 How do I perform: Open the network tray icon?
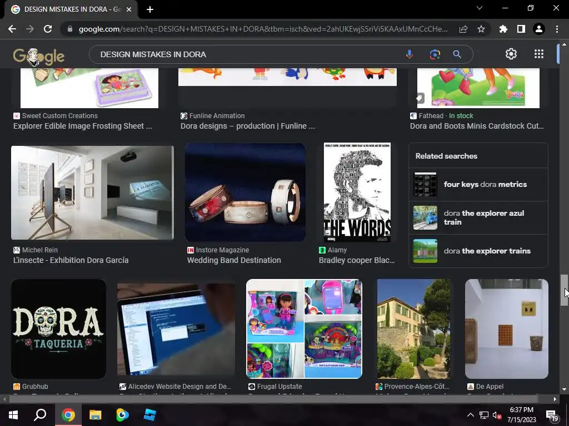click(x=484, y=415)
